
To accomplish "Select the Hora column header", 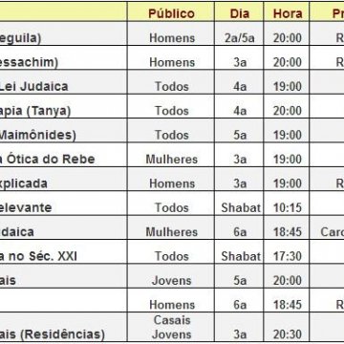I will pos(288,13).
